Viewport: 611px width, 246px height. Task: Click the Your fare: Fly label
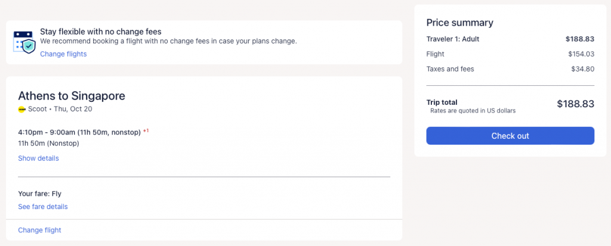(39, 194)
